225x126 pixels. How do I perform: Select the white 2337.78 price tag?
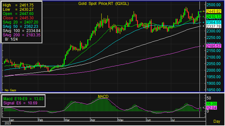point(214,26)
